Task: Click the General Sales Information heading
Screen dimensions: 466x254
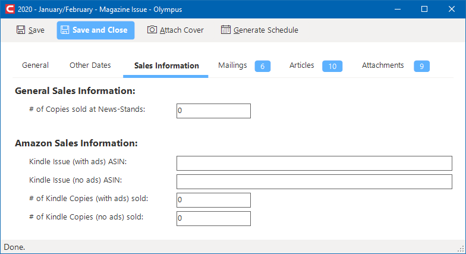Action: 75,91
